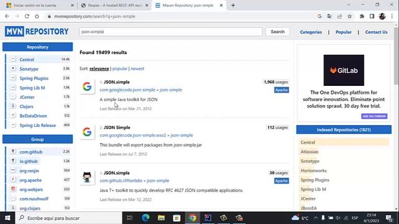Click the Popular menu link
Screen dimensions: 399x224
click(x=344, y=32)
